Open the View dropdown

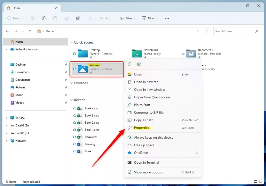[128, 18]
